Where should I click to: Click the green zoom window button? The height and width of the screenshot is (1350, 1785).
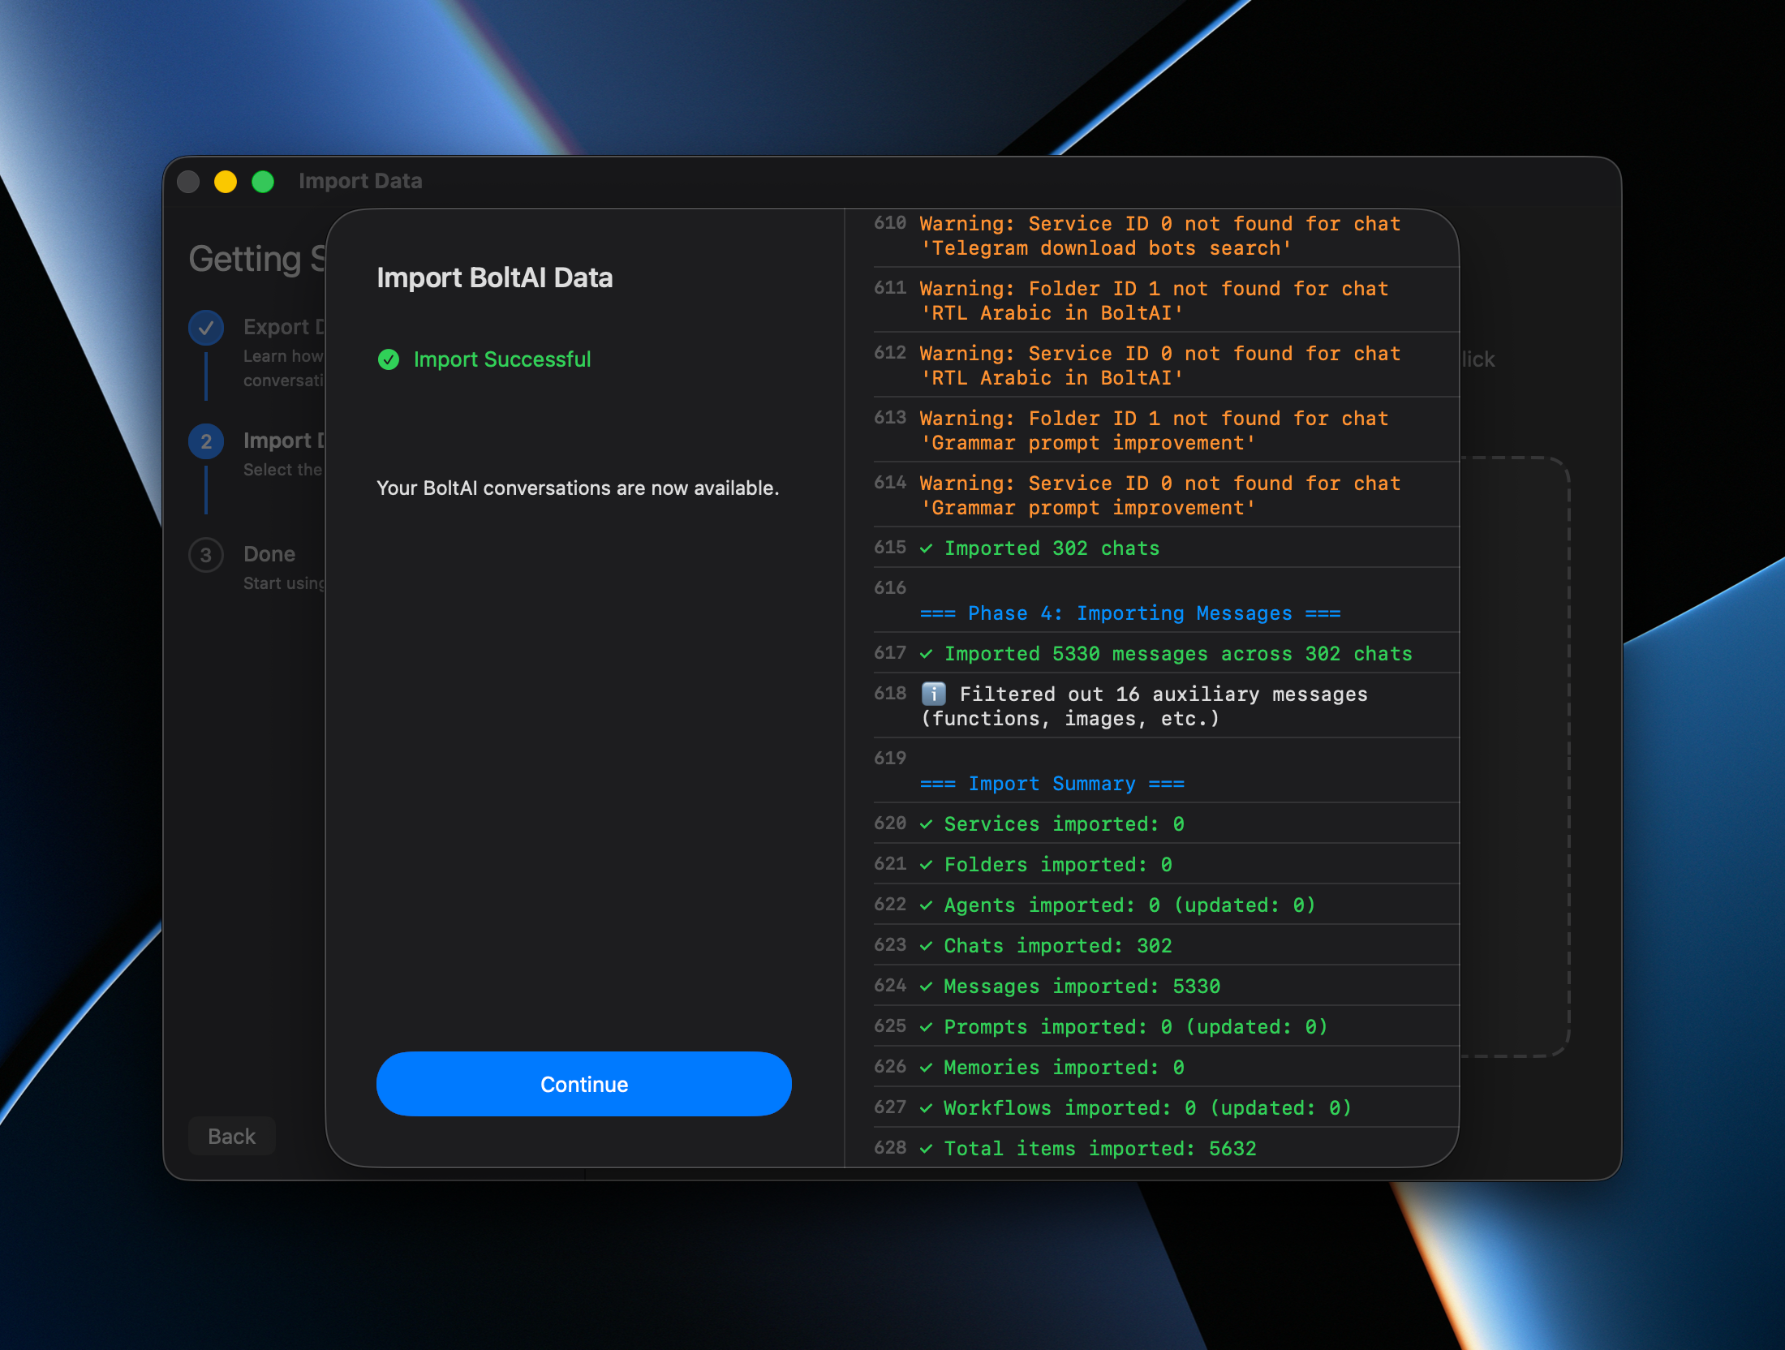point(263,181)
